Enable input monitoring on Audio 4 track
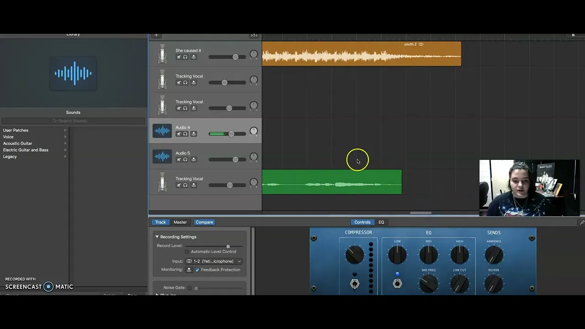The width and height of the screenshot is (585, 329). tap(194, 134)
